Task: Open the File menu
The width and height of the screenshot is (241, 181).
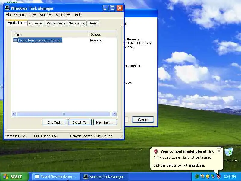Action: (8, 15)
